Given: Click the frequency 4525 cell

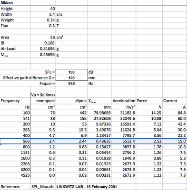Looking at the screenshot, I should pyautogui.click(x=15, y=175).
